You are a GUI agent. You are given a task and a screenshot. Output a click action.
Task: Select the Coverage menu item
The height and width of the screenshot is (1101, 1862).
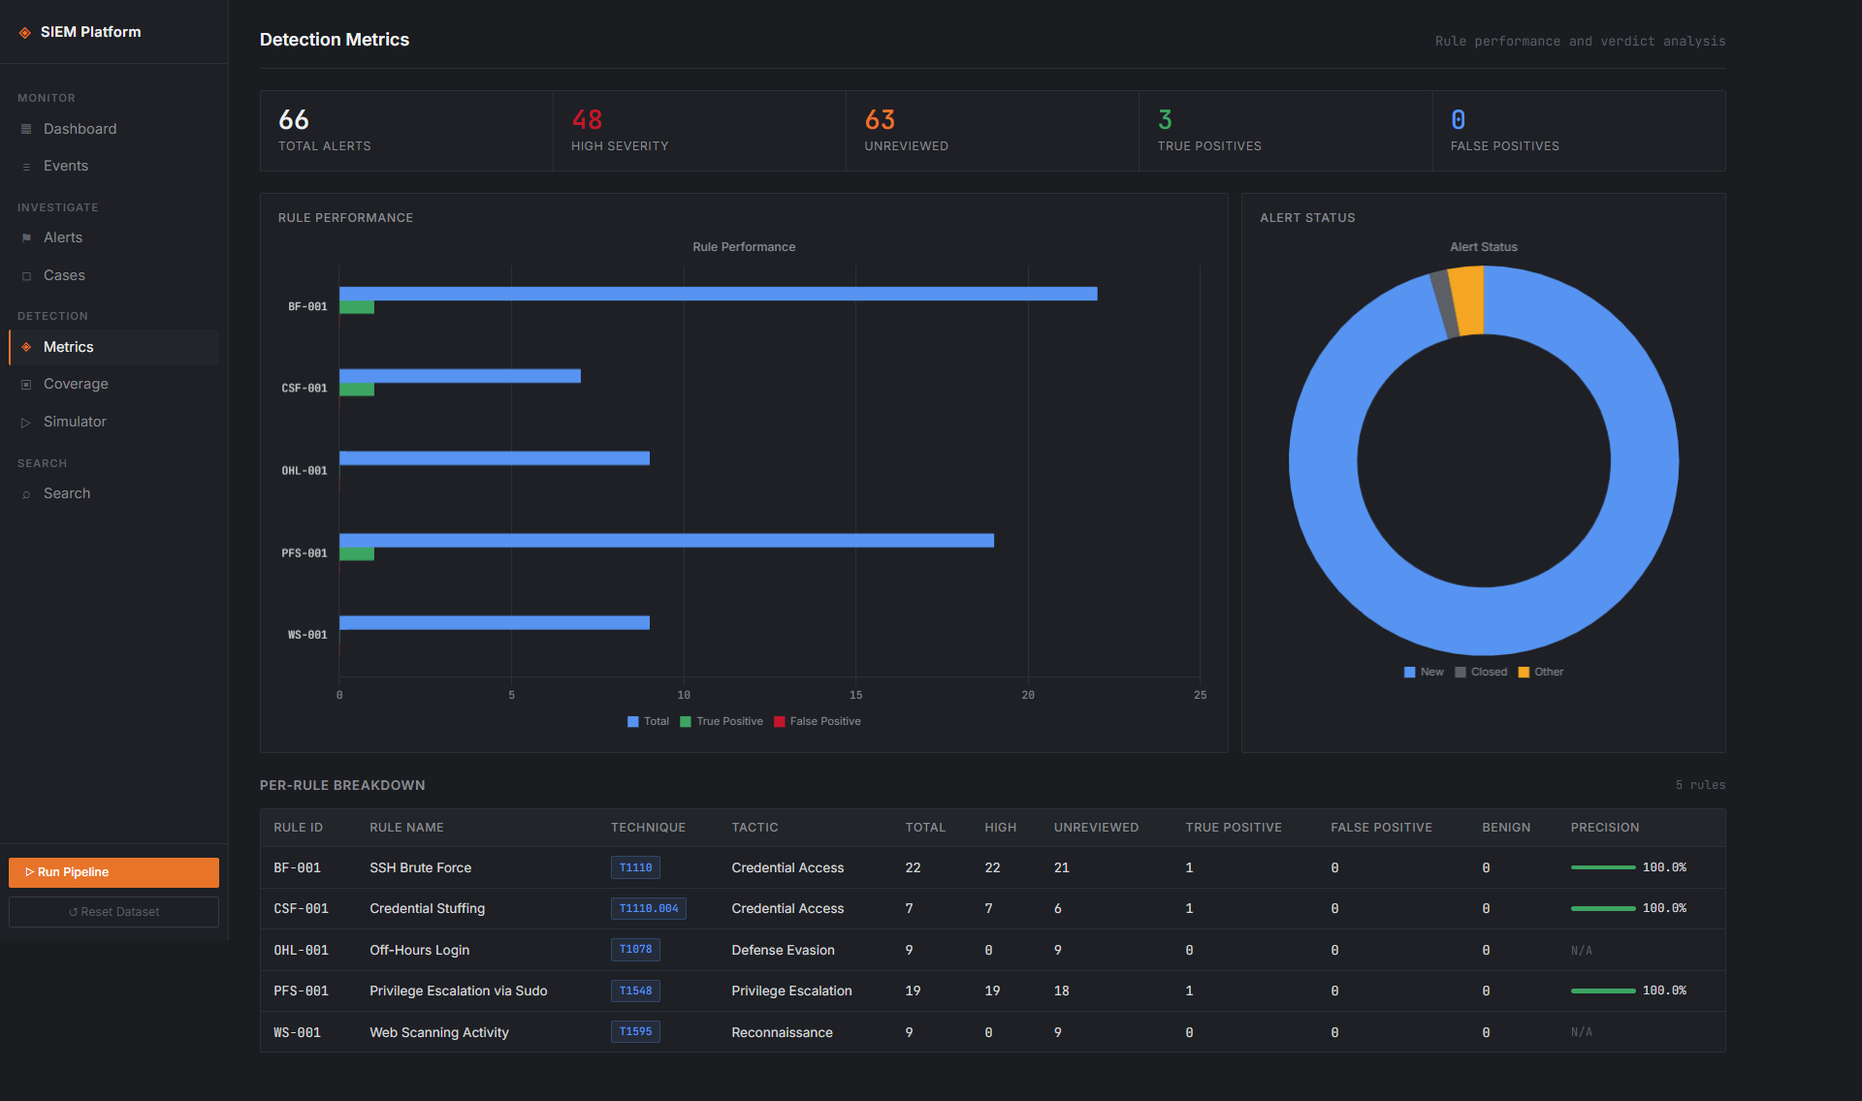113,384
